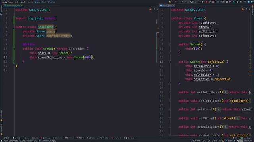Click the Git branch main widget
The height and width of the screenshot is (142, 254).
pos(229,141)
